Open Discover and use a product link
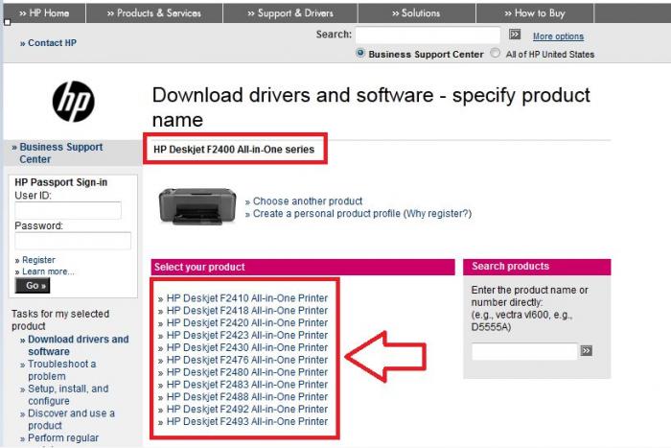Viewport: 671px width, 448px height. point(67,419)
